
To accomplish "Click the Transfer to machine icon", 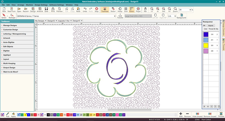I will pos(120,16).
